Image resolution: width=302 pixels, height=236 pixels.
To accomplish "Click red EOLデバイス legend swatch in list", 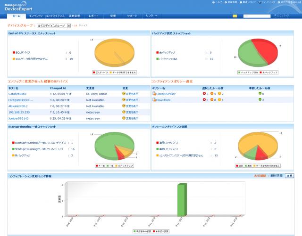I will point(14,52).
